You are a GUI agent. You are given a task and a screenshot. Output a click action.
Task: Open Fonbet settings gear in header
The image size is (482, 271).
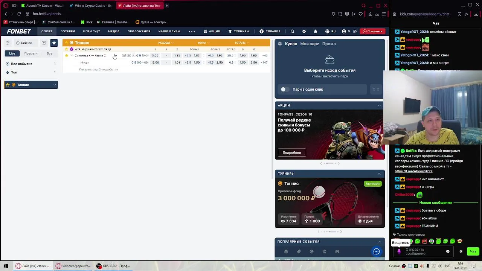click(x=304, y=31)
